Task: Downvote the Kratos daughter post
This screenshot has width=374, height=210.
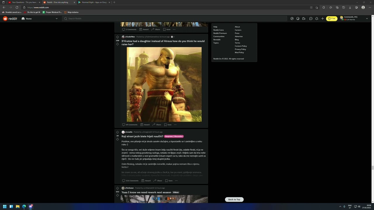Action: tap(117, 44)
